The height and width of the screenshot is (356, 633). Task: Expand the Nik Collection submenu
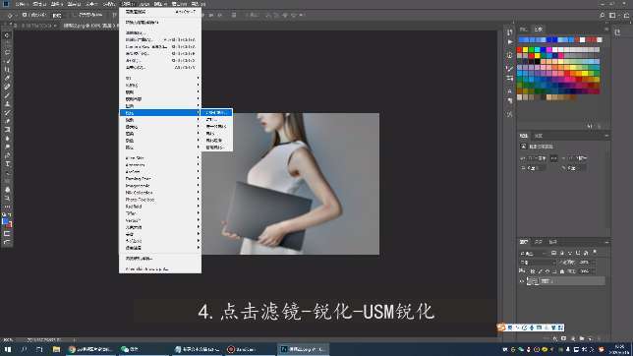(160, 193)
